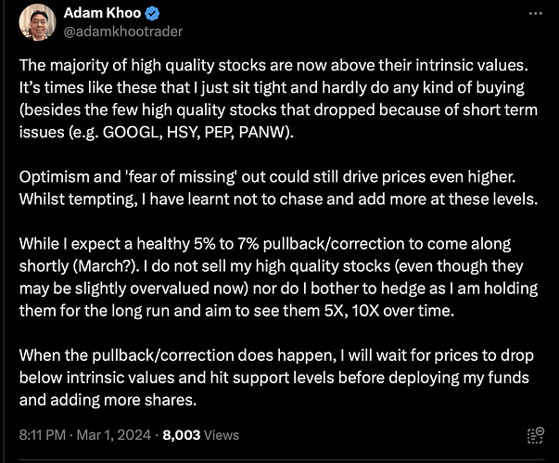The height and width of the screenshot is (463, 559).
Task: Click the blue verified checkmark badge
Action: coord(152,14)
